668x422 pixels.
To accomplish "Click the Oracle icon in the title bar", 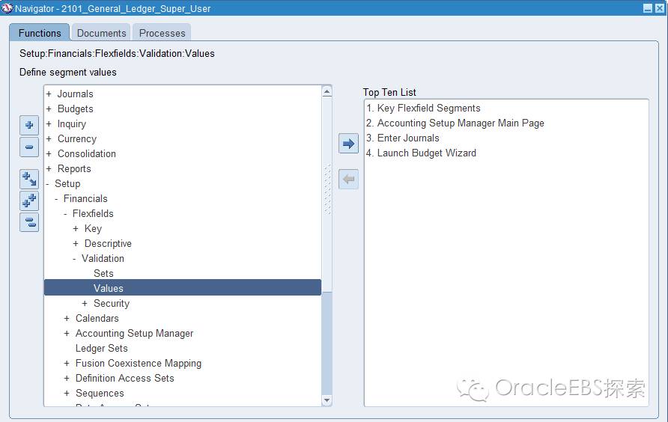I will [x=7, y=8].
